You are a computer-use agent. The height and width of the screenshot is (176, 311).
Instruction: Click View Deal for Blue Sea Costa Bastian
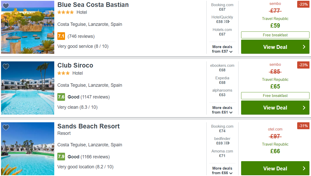pyautogui.click(x=275, y=47)
